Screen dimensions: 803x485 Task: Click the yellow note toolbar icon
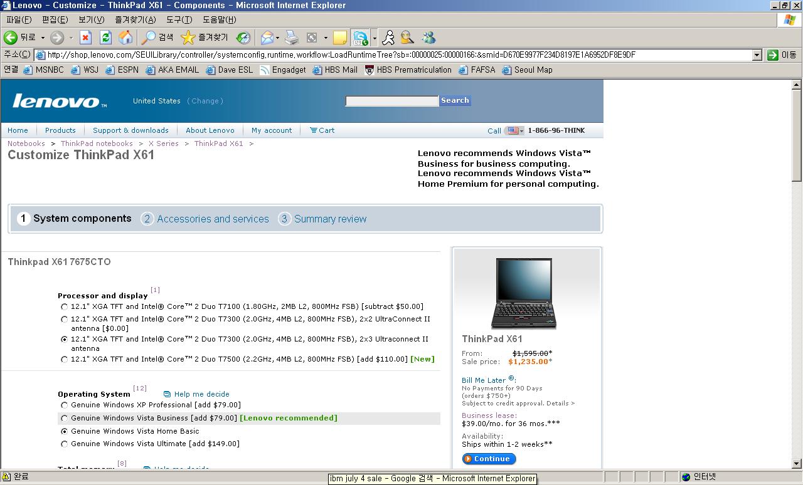[340, 38]
